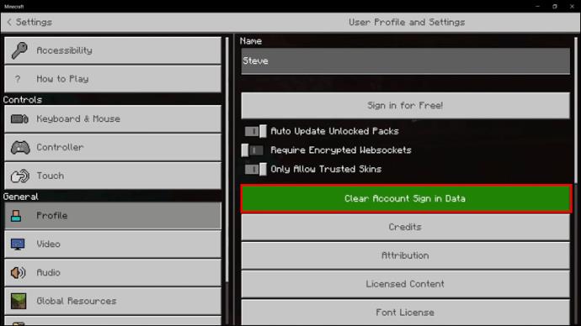Open the Video settings tab

(113, 244)
